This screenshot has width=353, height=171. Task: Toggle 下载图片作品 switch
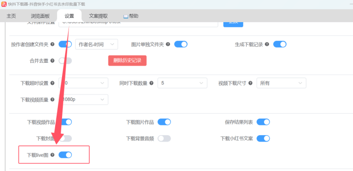point(164,122)
